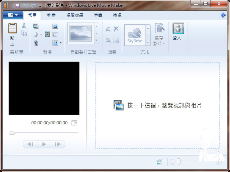Click the zoom out minus button
The width and height of the screenshot is (230, 172).
point(172,162)
